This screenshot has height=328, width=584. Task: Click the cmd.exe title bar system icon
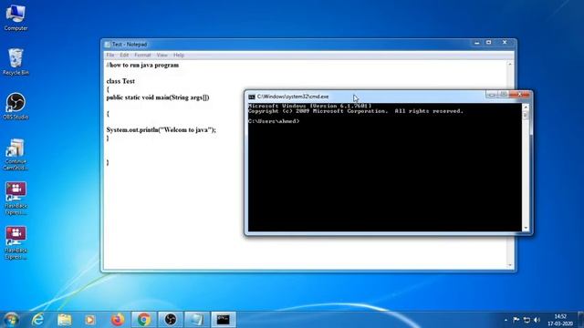coord(252,97)
